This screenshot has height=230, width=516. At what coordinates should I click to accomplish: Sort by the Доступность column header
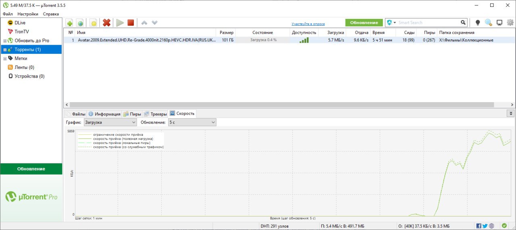tap(304, 33)
